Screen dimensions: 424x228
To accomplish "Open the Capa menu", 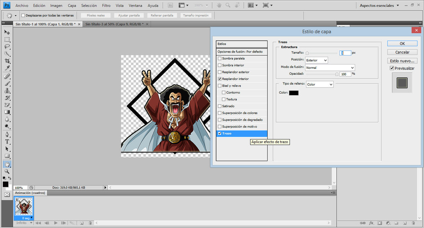I will [72, 6].
